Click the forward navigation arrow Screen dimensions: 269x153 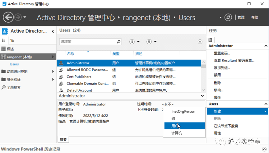(18, 17)
